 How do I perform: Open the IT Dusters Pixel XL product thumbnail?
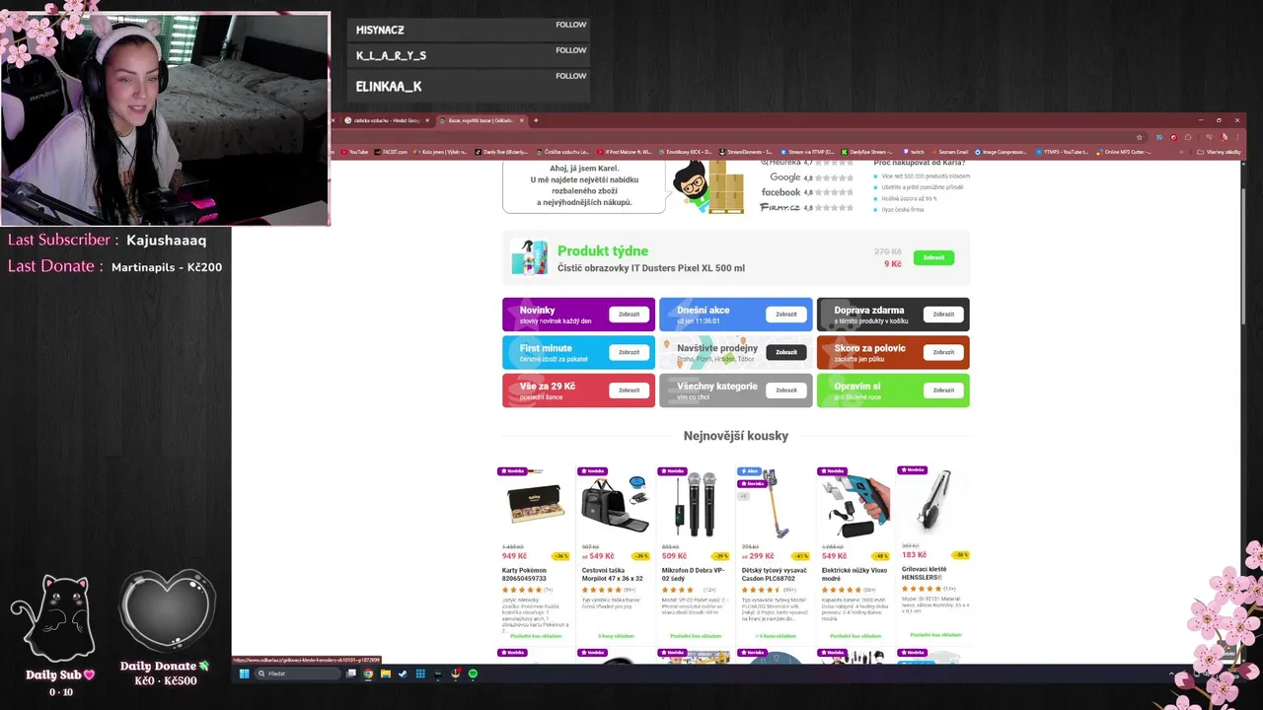tap(529, 257)
